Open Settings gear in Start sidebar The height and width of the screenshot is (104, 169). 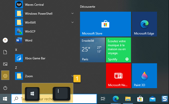click(5, 76)
